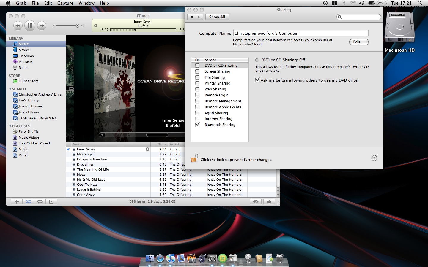Enable DVD or CD Sharing checkbox

[x=197, y=66]
